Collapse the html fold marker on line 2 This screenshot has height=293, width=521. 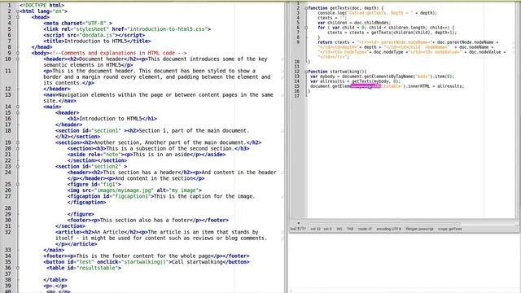tap(18, 11)
